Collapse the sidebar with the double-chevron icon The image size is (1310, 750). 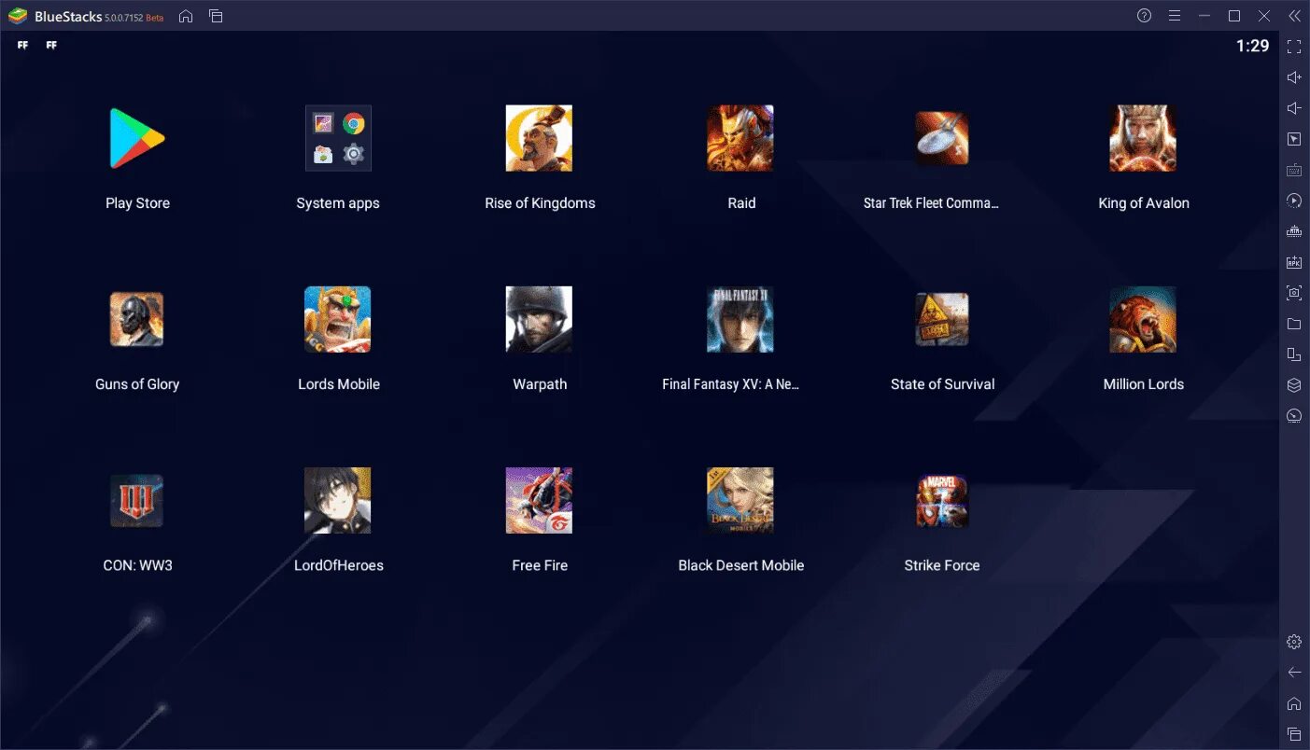[x=1294, y=16]
